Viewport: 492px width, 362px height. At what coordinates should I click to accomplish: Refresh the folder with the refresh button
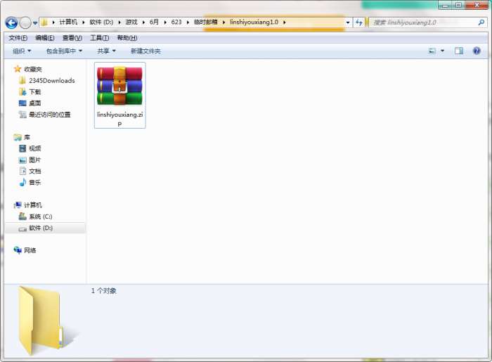coord(358,22)
